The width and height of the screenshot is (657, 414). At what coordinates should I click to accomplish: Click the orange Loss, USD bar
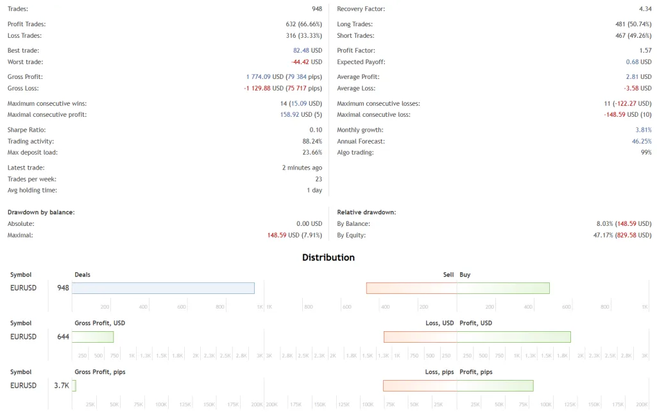(420, 337)
